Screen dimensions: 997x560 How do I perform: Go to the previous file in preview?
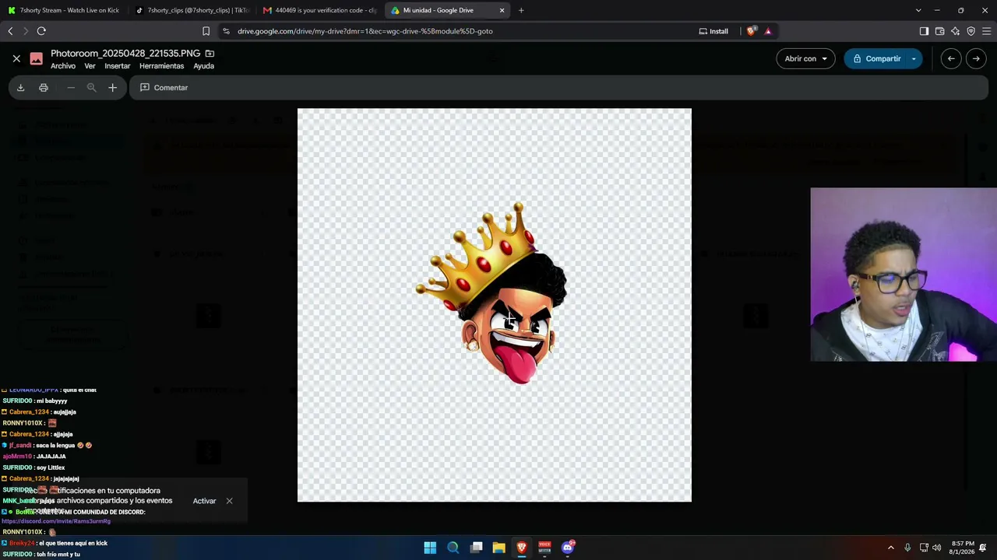pos(951,58)
